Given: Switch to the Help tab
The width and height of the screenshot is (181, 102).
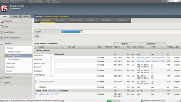Looking at the screenshot, I should pos(15,16).
